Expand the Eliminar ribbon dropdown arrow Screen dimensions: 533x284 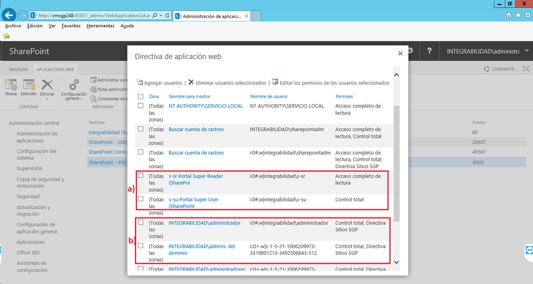[47, 99]
